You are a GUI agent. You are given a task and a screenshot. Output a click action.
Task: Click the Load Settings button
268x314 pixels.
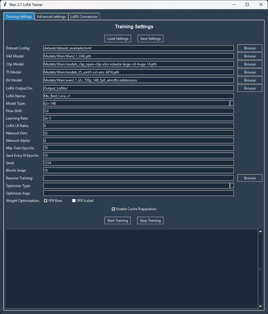pyautogui.click(x=118, y=38)
